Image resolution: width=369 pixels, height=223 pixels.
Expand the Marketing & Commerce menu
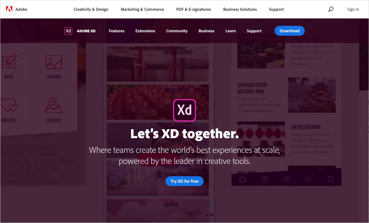tap(142, 9)
